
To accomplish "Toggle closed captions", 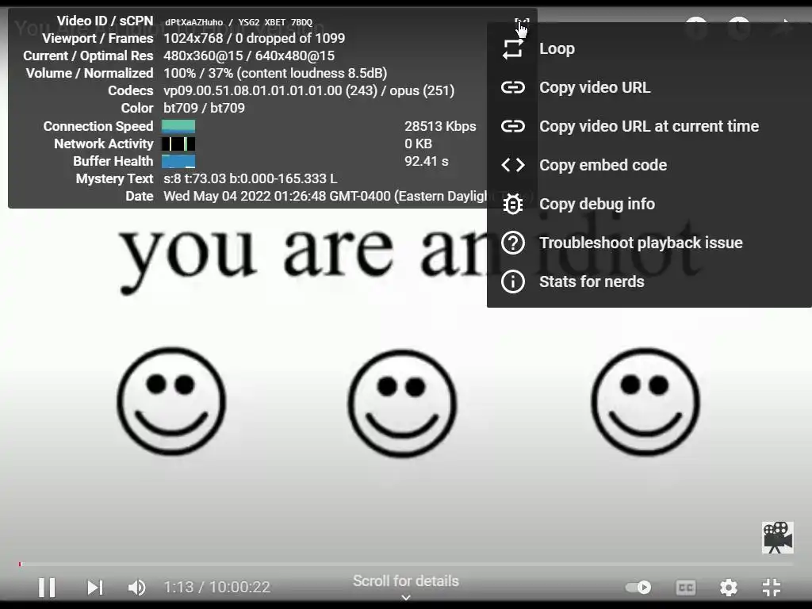I will click(686, 588).
